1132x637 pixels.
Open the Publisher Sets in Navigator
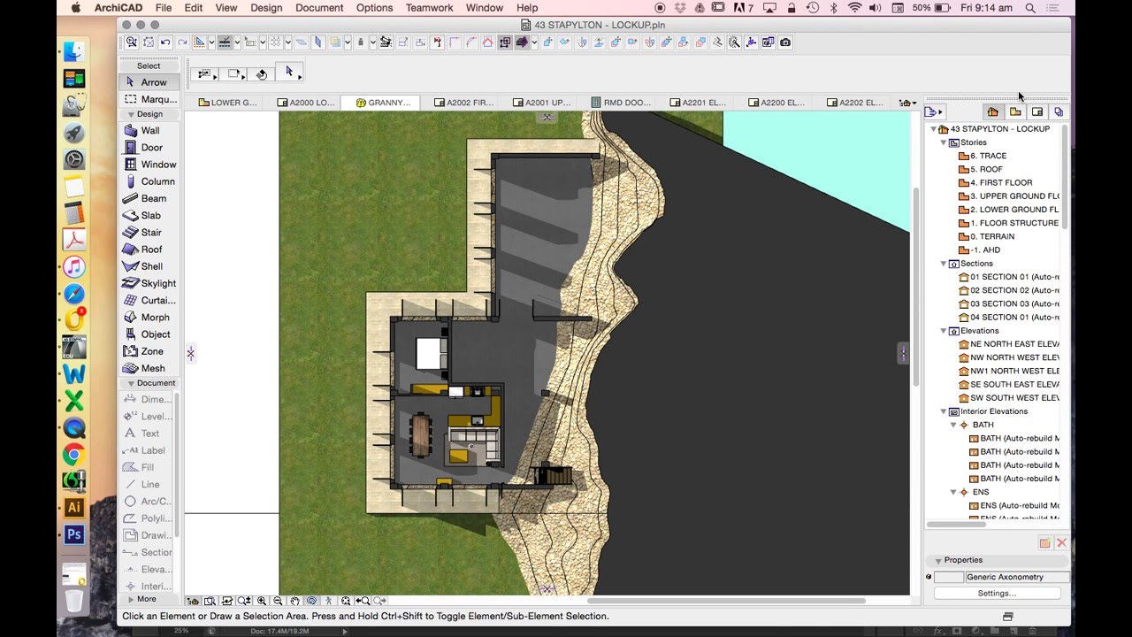point(1059,111)
